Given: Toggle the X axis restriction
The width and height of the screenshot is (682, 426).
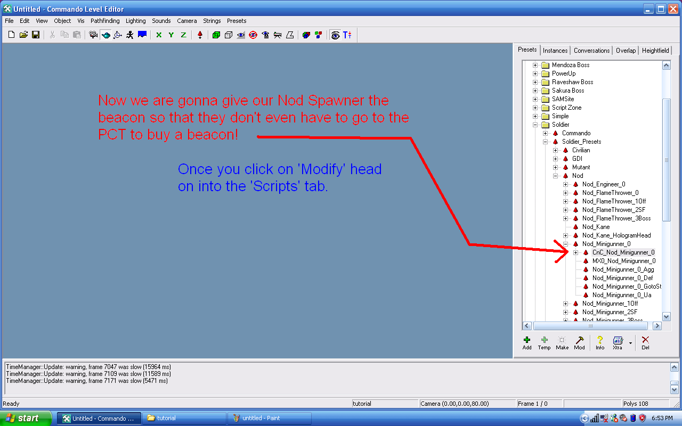Looking at the screenshot, I should (159, 35).
